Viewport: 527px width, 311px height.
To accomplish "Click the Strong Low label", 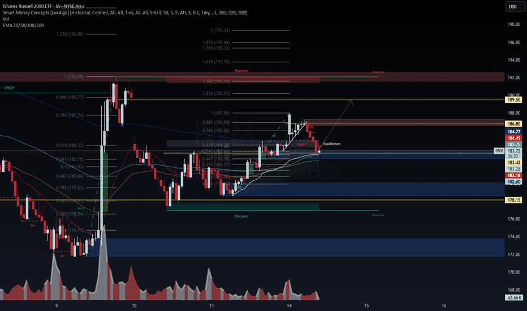I will click(x=378, y=215).
